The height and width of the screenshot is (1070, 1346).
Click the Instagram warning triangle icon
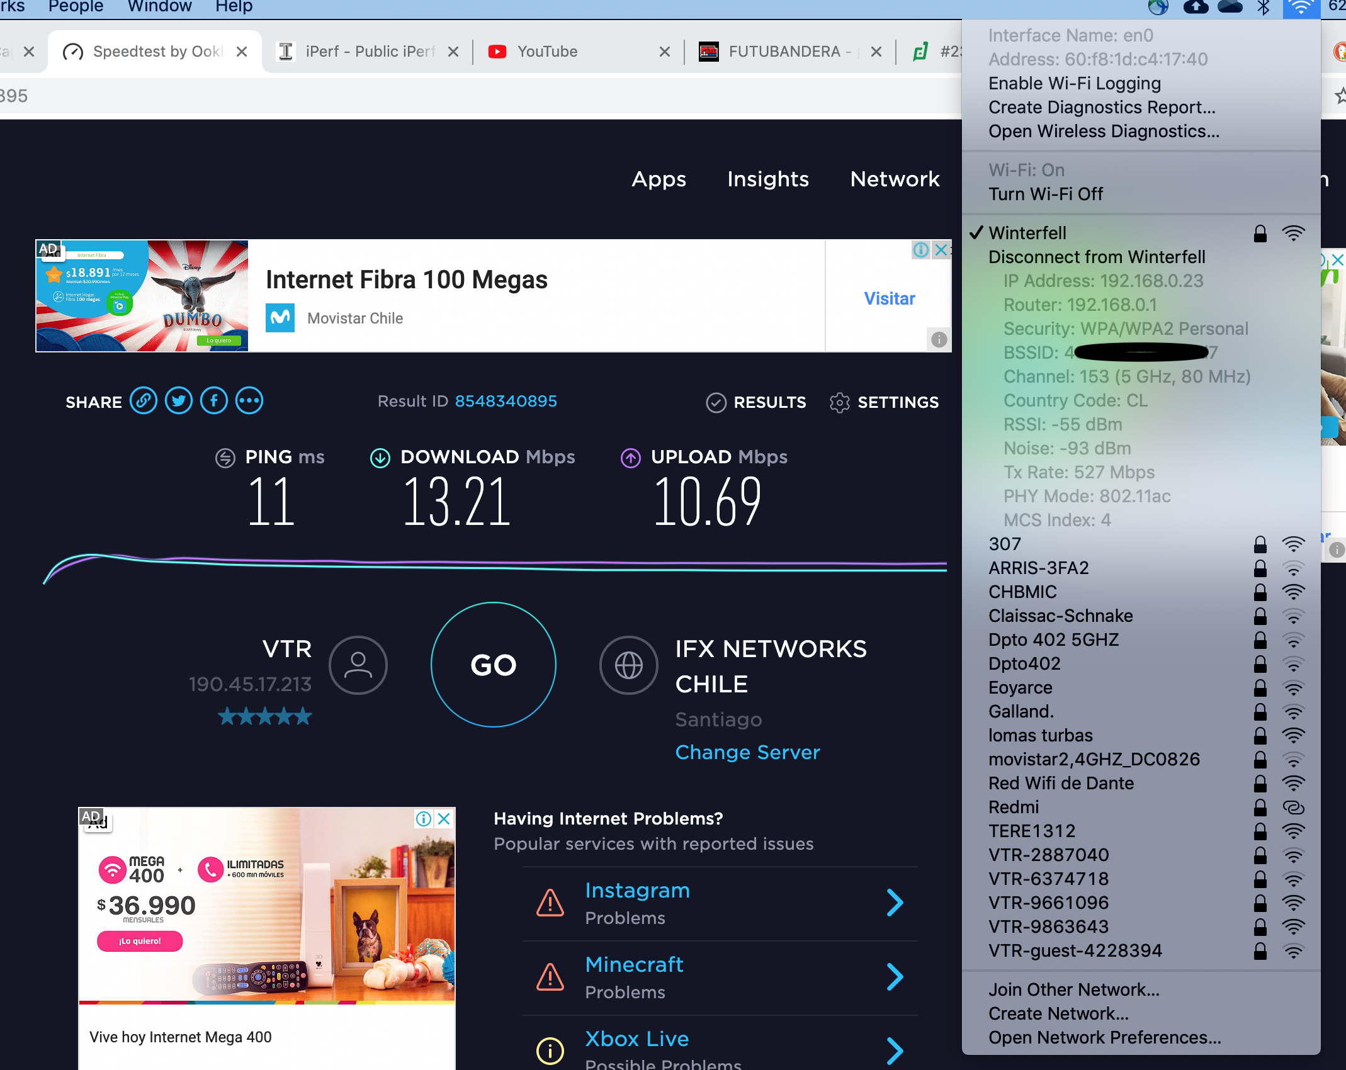(550, 903)
